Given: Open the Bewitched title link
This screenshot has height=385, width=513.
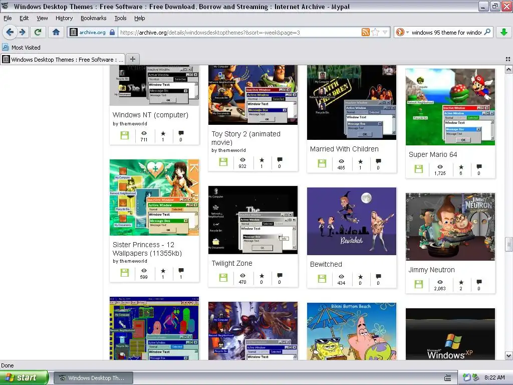Looking at the screenshot, I should pos(326,264).
